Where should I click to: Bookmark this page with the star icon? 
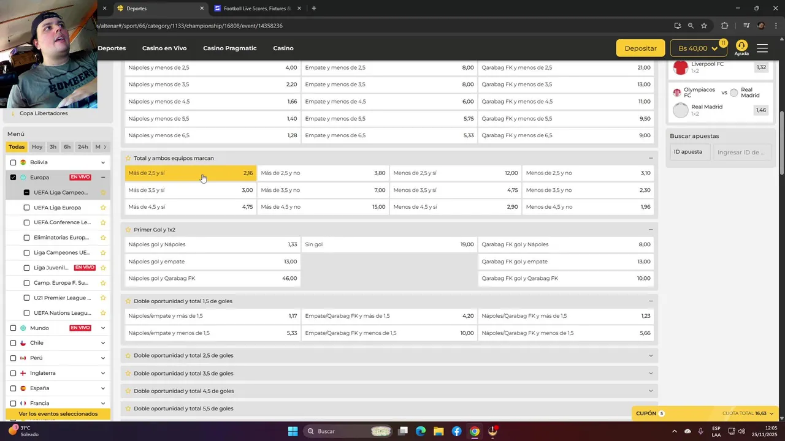pyautogui.click(x=704, y=26)
